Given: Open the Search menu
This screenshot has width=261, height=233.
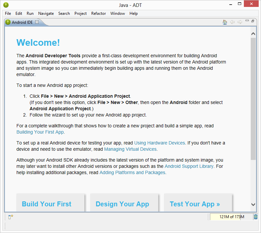Looking at the screenshot, I should pos(64,13).
